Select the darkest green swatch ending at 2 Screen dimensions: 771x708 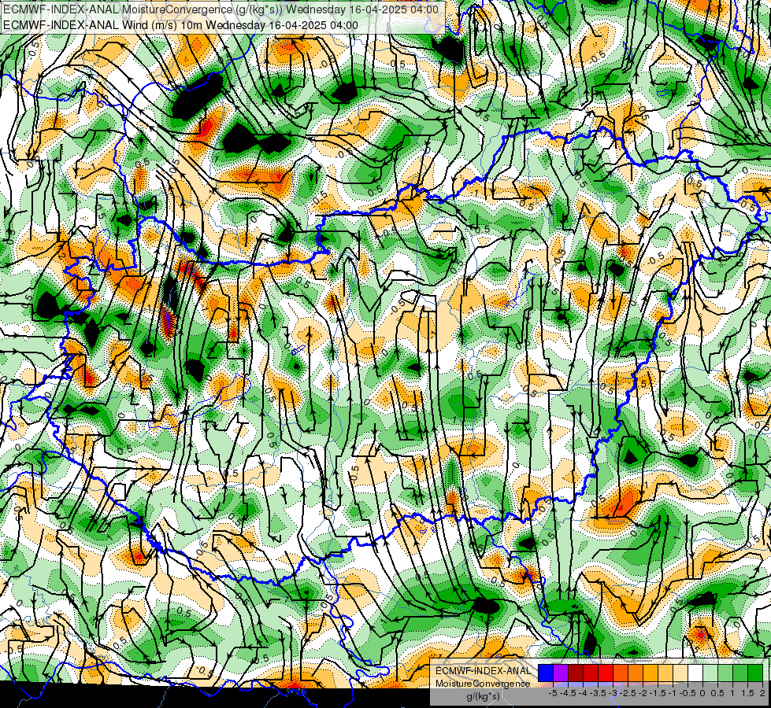755,673
